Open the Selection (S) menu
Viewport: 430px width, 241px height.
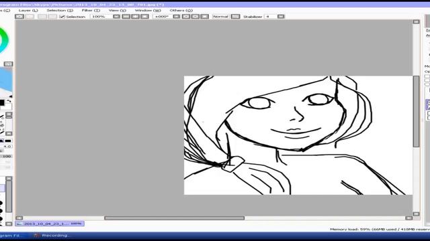click(60, 11)
